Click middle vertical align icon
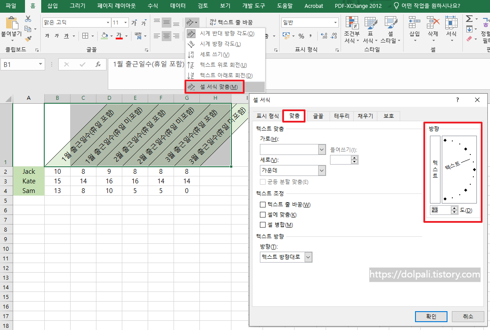This screenshot has height=330, width=490. pos(167,22)
